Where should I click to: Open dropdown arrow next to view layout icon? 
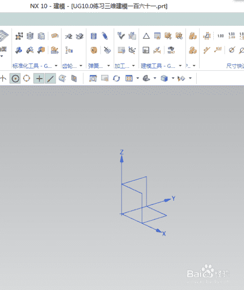[138, 78]
